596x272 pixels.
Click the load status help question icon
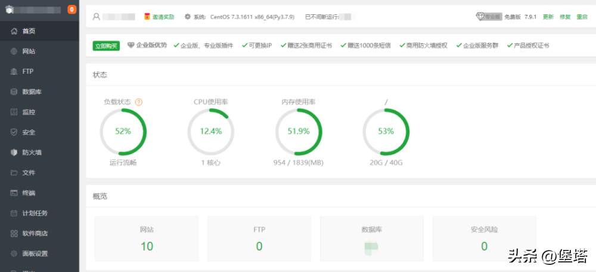(139, 102)
